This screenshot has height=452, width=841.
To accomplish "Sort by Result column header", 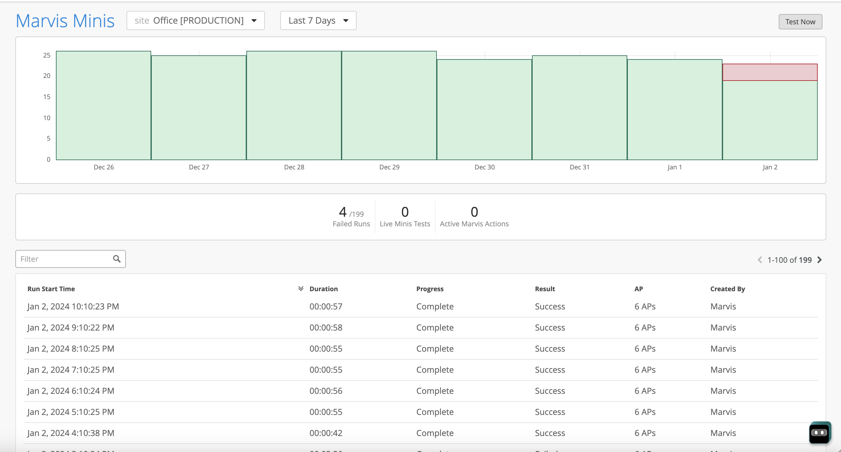I will [x=544, y=289].
